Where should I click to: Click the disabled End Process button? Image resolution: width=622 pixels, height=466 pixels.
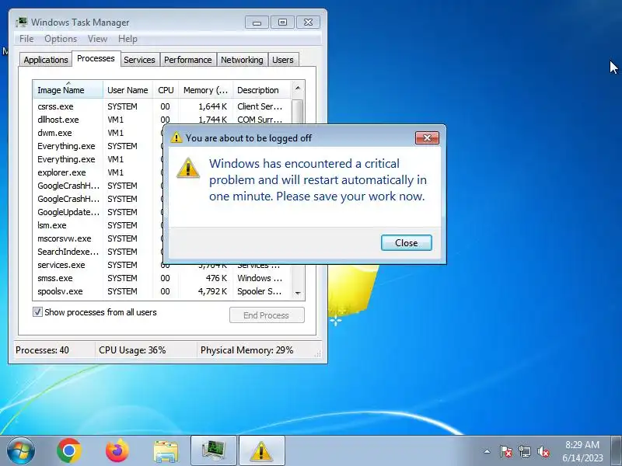click(267, 315)
